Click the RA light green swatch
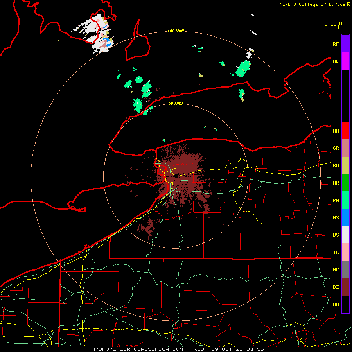 pos(345,200)
